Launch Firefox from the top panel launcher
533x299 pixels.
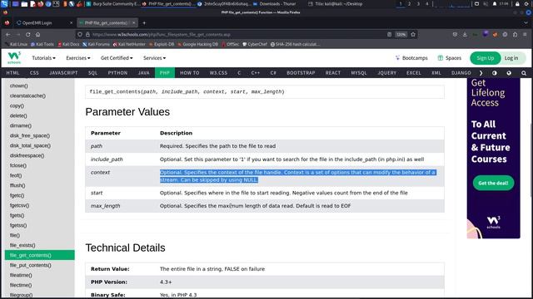point(41,3)
